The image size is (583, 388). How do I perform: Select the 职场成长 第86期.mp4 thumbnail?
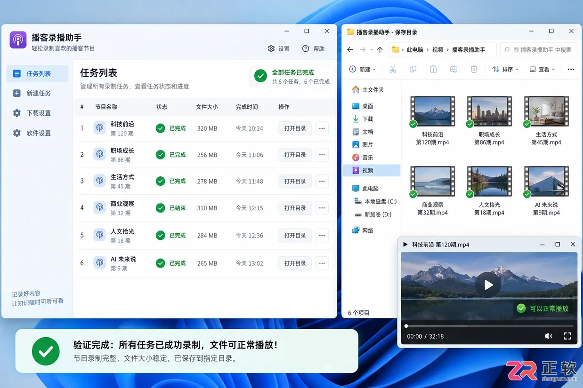tap(489, 111)
